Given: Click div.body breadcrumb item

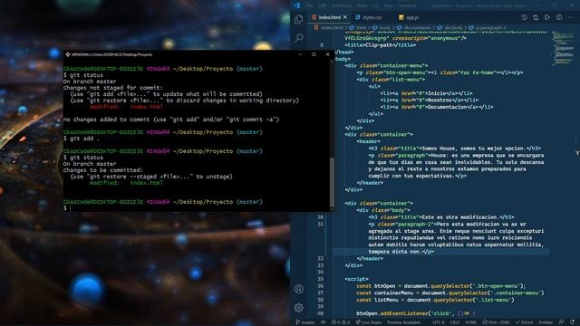Looking at the screenshot, I should (x=449, y=28).
